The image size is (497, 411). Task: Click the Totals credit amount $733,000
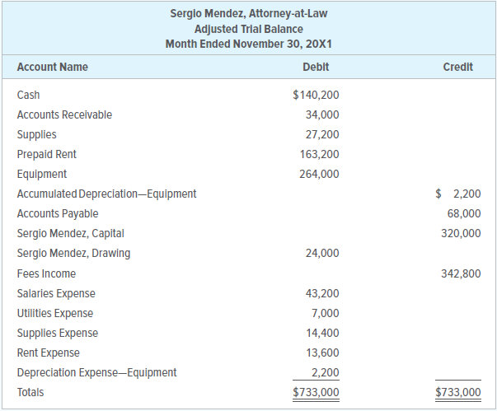click(457, 392)
